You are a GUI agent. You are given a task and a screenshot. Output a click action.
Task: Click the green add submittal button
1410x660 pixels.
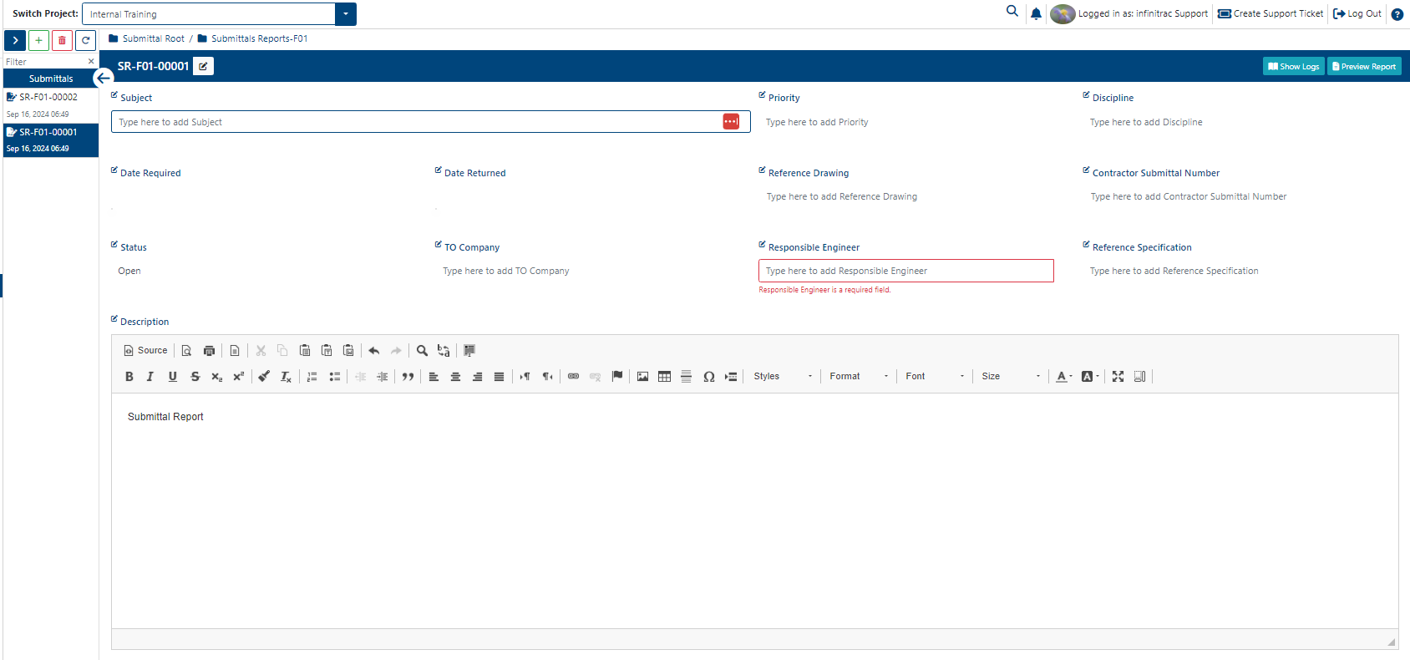(x=38, y=40)
